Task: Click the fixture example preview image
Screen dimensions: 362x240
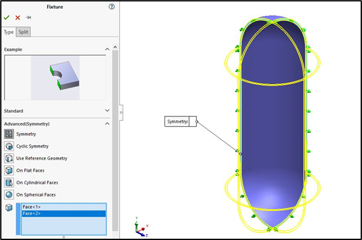Action: point(55,78)
